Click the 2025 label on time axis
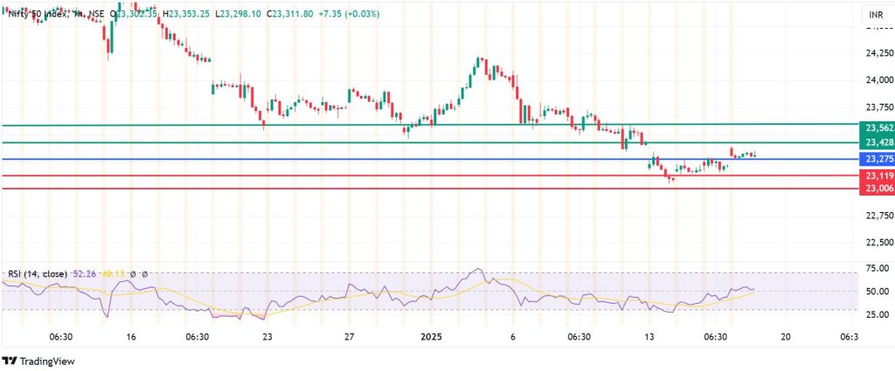 tap(432, 337)
